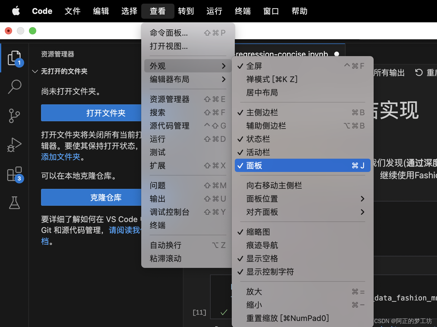This screenshot has width=437, height=327.
Task: Open the Source Control branch icon
Action: tap(14, 116)
